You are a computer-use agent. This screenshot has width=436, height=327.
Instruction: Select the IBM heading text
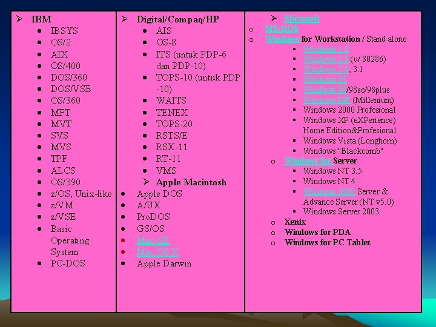point(41,19)
